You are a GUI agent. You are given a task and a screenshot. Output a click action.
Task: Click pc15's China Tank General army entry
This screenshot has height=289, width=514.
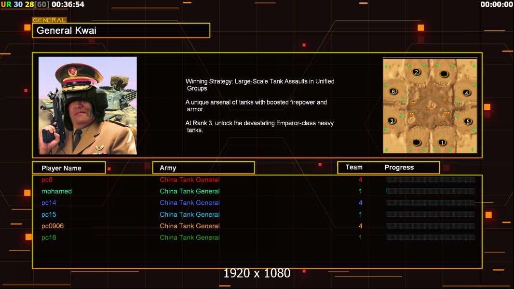[189, 215]
